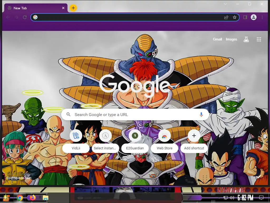Open the Chrome profile avatar menu
This screenshot has width=270, height=203.
tap(254, 17)
